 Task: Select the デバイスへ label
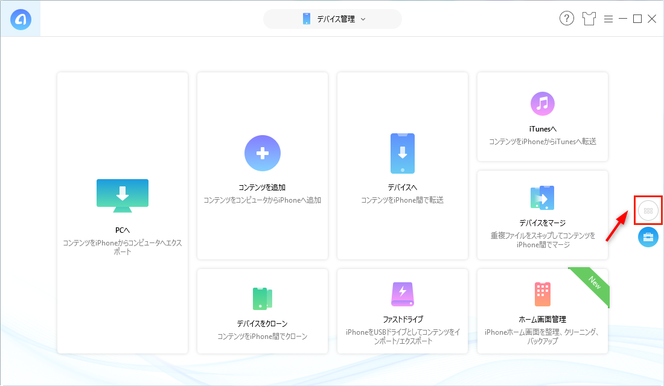[402, 188]
